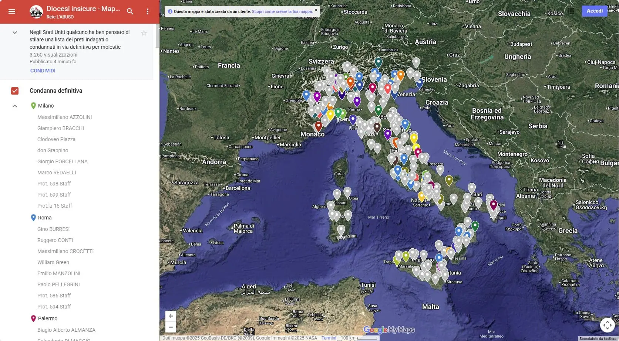Screen dimensions: 619x341
Task: Open the hamburger menu in the header
Action: click(12, 11)
